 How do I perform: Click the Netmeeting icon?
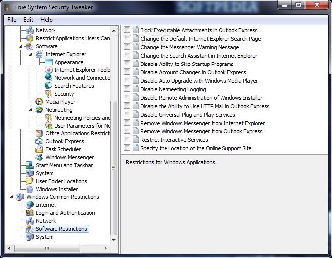39,110
